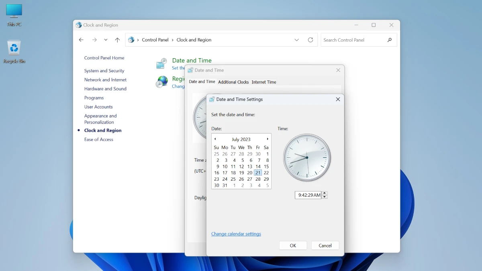Open System and Security category

pos(104,71)
